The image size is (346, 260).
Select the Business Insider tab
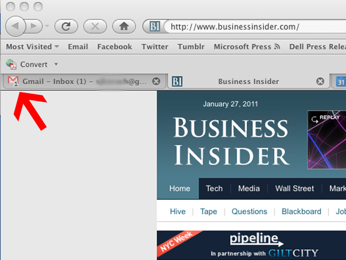click(x=248, y=82)
